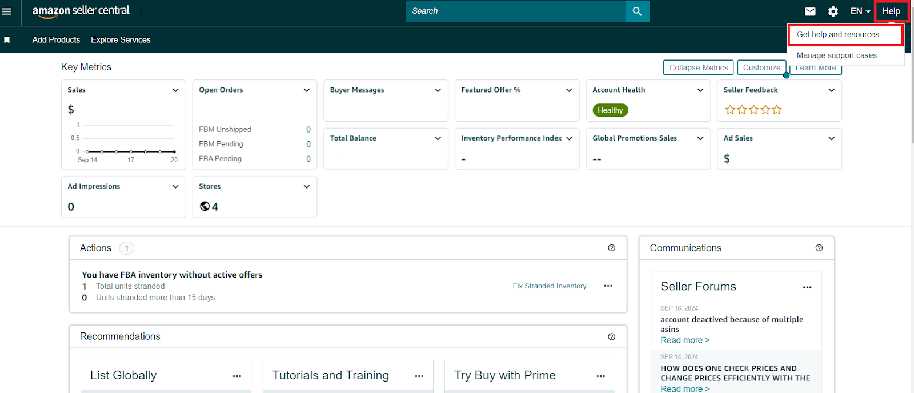Click the Seller Forums heading
Image resolution: width=914 pixels, height=393 pixels.
pos(698,286)
